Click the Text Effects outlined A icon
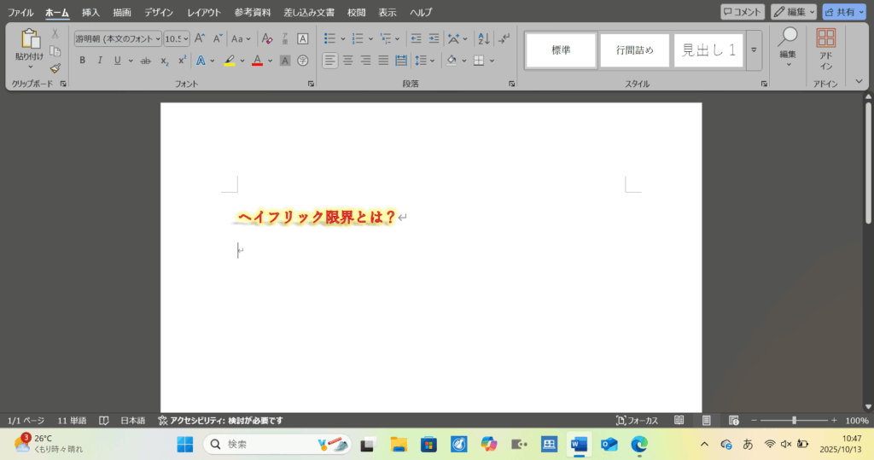The image size is (874, 460). click(x=200, y=61)
